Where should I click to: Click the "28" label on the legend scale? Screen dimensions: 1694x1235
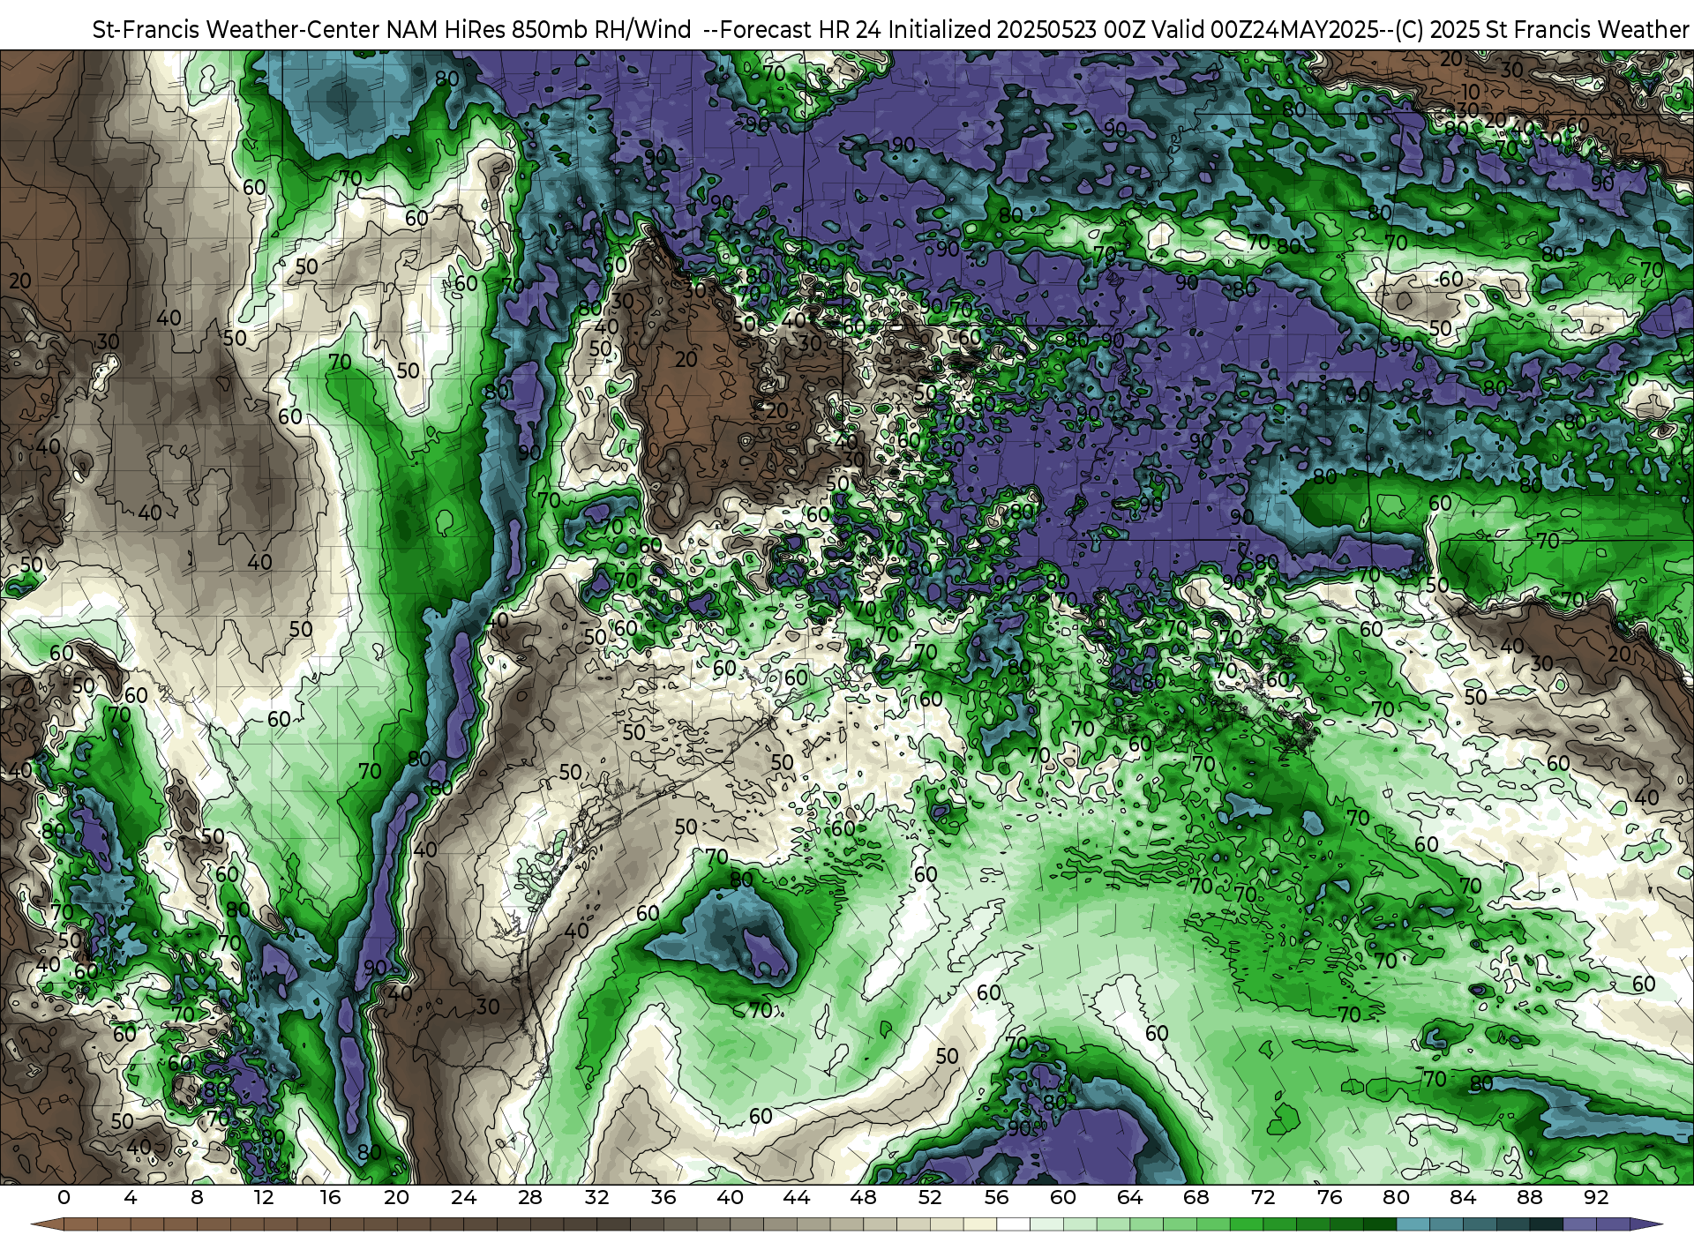coord(530,1198)
